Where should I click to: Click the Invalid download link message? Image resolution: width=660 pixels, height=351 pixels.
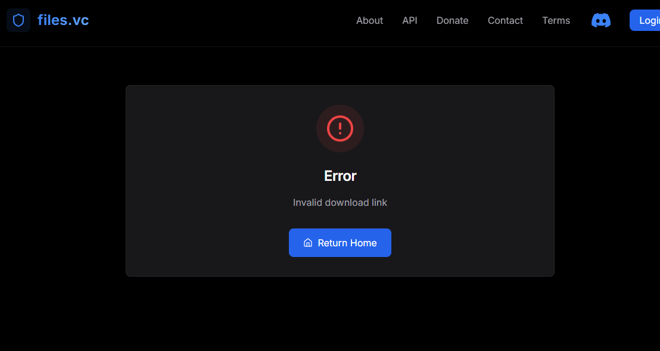(340, 203)
